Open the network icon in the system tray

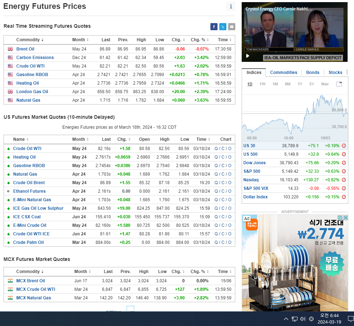[294, 319]
